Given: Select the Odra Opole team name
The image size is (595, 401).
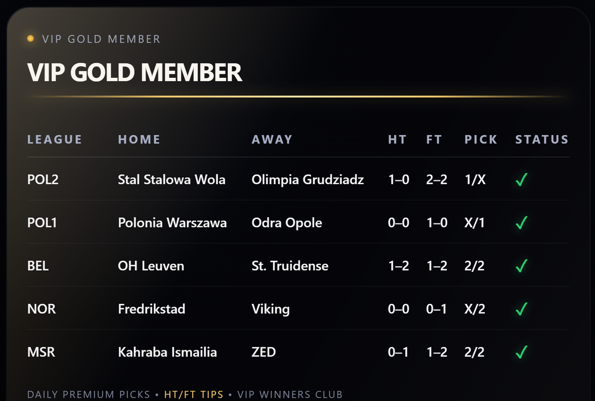Looking at the screenshot, I should pos(286,223).
